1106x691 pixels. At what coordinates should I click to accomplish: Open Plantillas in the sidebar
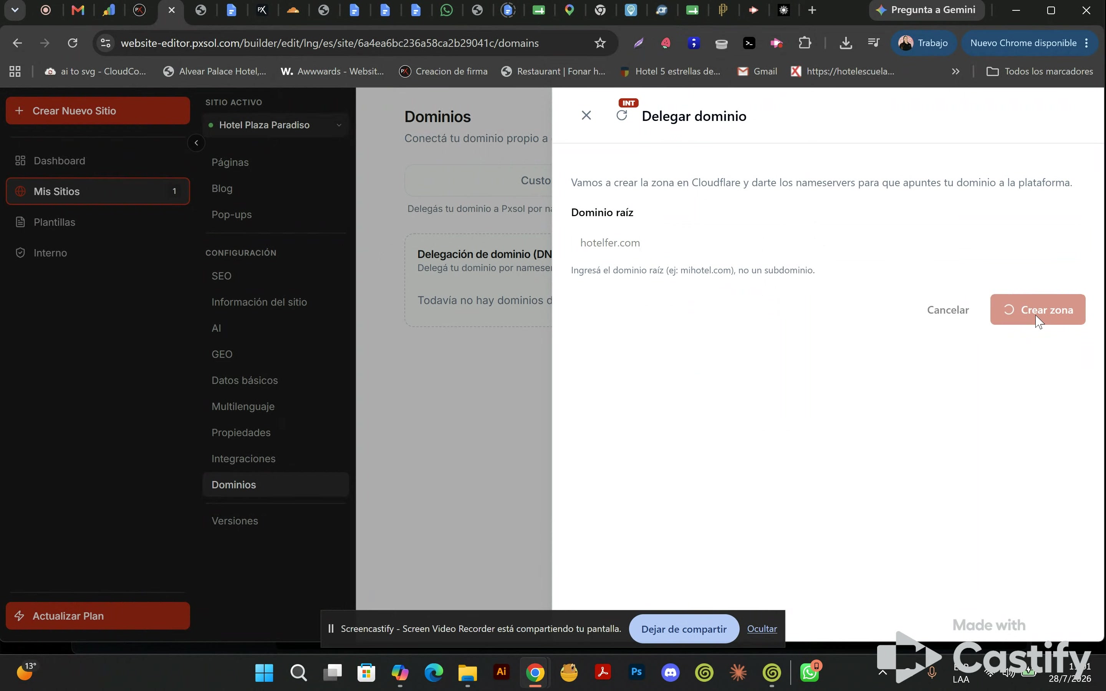tap(98, 222)
